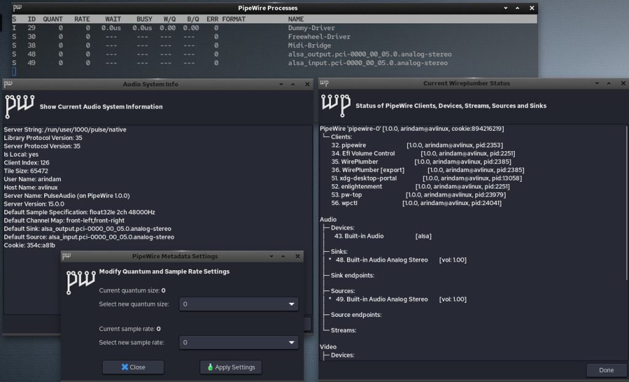
Task: Click the '48. Built-in Audio Analog Stereo' sink
Action: (401, 260)
